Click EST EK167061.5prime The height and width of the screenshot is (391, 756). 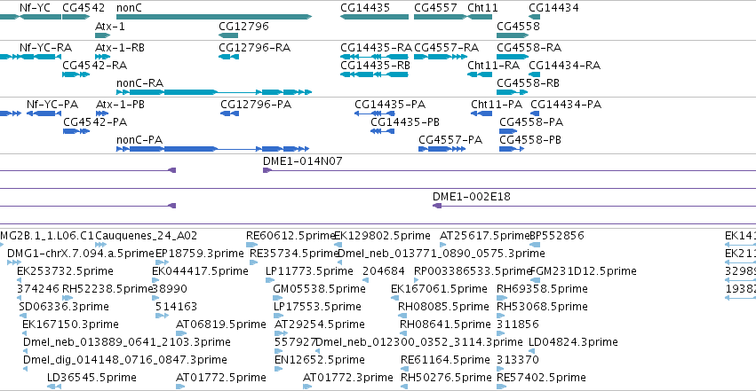tap(394, 298)
